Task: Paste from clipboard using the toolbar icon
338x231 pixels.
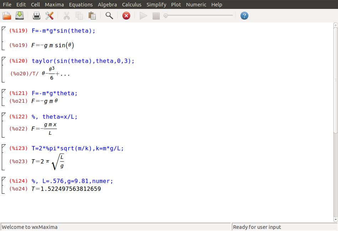Action: point(92,16)
